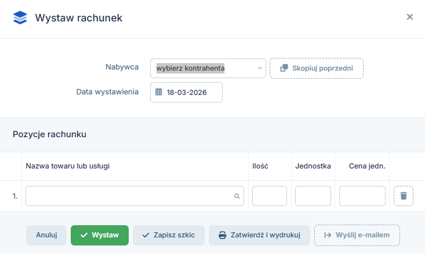Close the Wystaw rachunek dialog
This screenshot has height=253, width=425.
[409, 17]
